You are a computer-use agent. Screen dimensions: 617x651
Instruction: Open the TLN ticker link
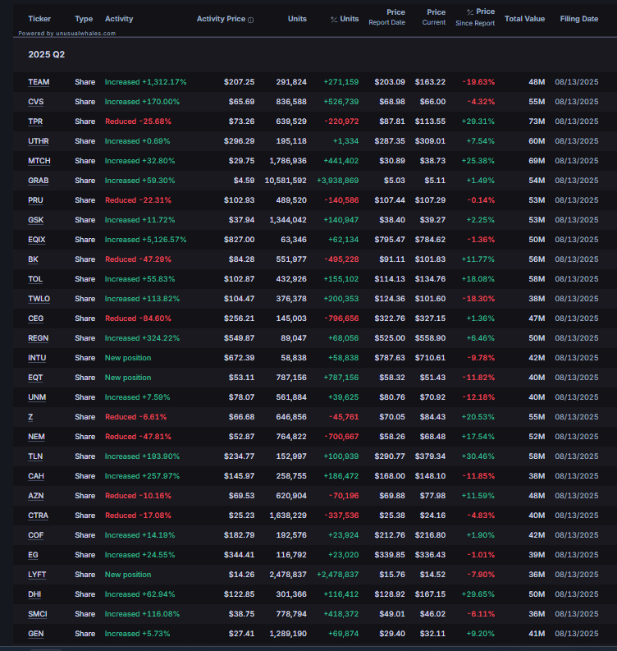click(x=35, y=456)
